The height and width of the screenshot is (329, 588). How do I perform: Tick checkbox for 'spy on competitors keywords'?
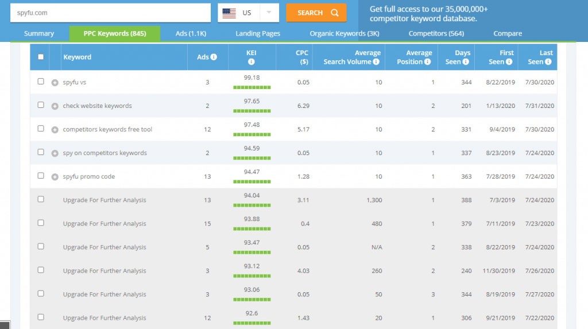coord(41,152)
